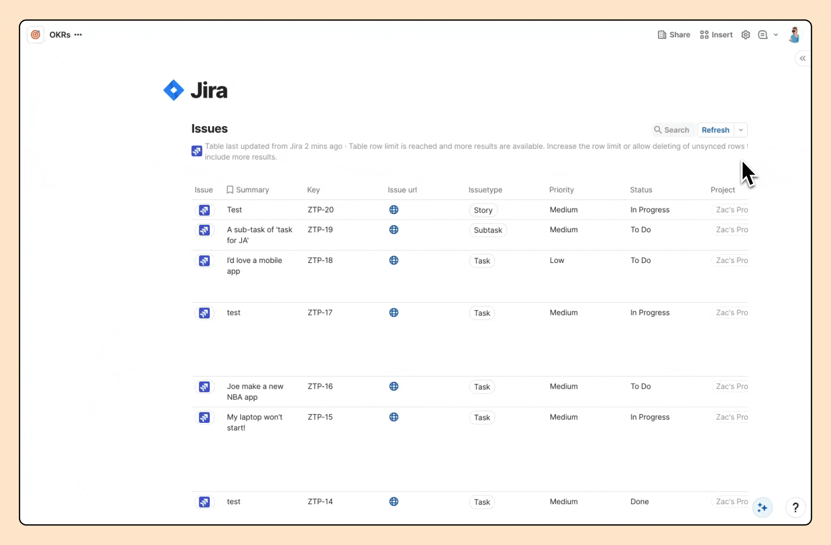The image size is (831, 545).
Task: Click the Task chip for ZTP-15
Action: pos(482,417)
